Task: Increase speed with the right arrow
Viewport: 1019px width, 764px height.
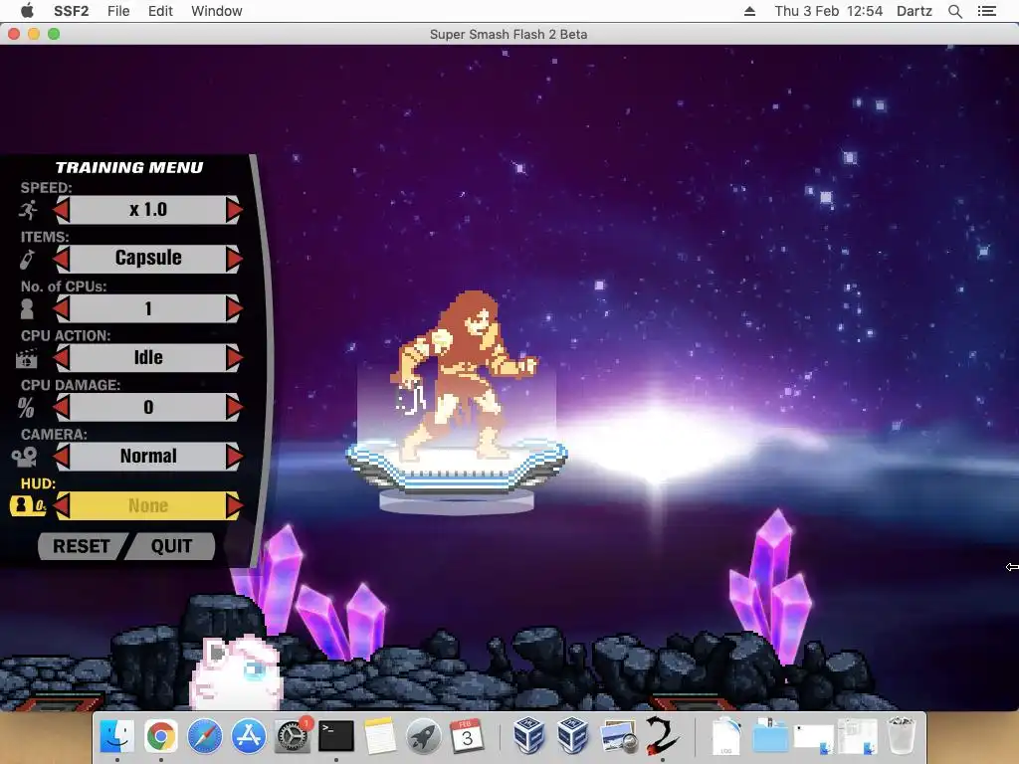Action: (235, 210)
